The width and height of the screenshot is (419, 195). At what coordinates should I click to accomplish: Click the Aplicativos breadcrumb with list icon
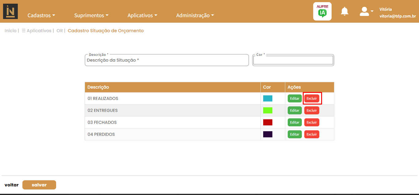[37, 31]
